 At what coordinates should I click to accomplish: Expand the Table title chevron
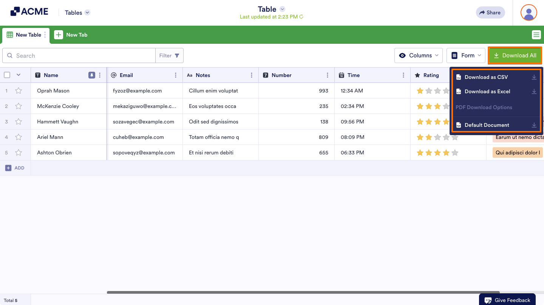click(x=282, y=9)
